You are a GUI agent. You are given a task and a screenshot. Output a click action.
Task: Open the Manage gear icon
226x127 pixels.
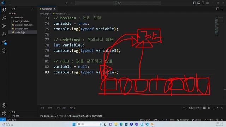tap(4, 114)
